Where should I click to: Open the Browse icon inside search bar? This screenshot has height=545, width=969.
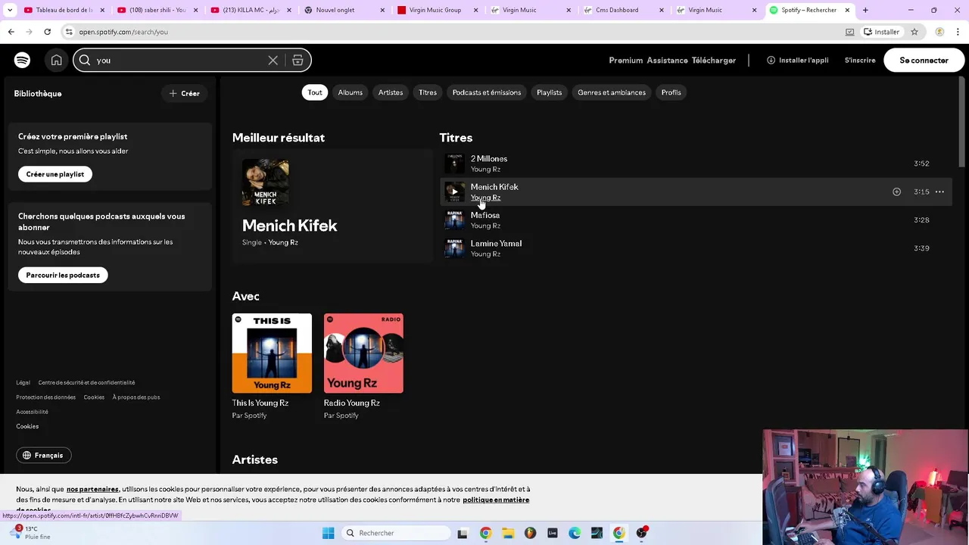(298, 61)
